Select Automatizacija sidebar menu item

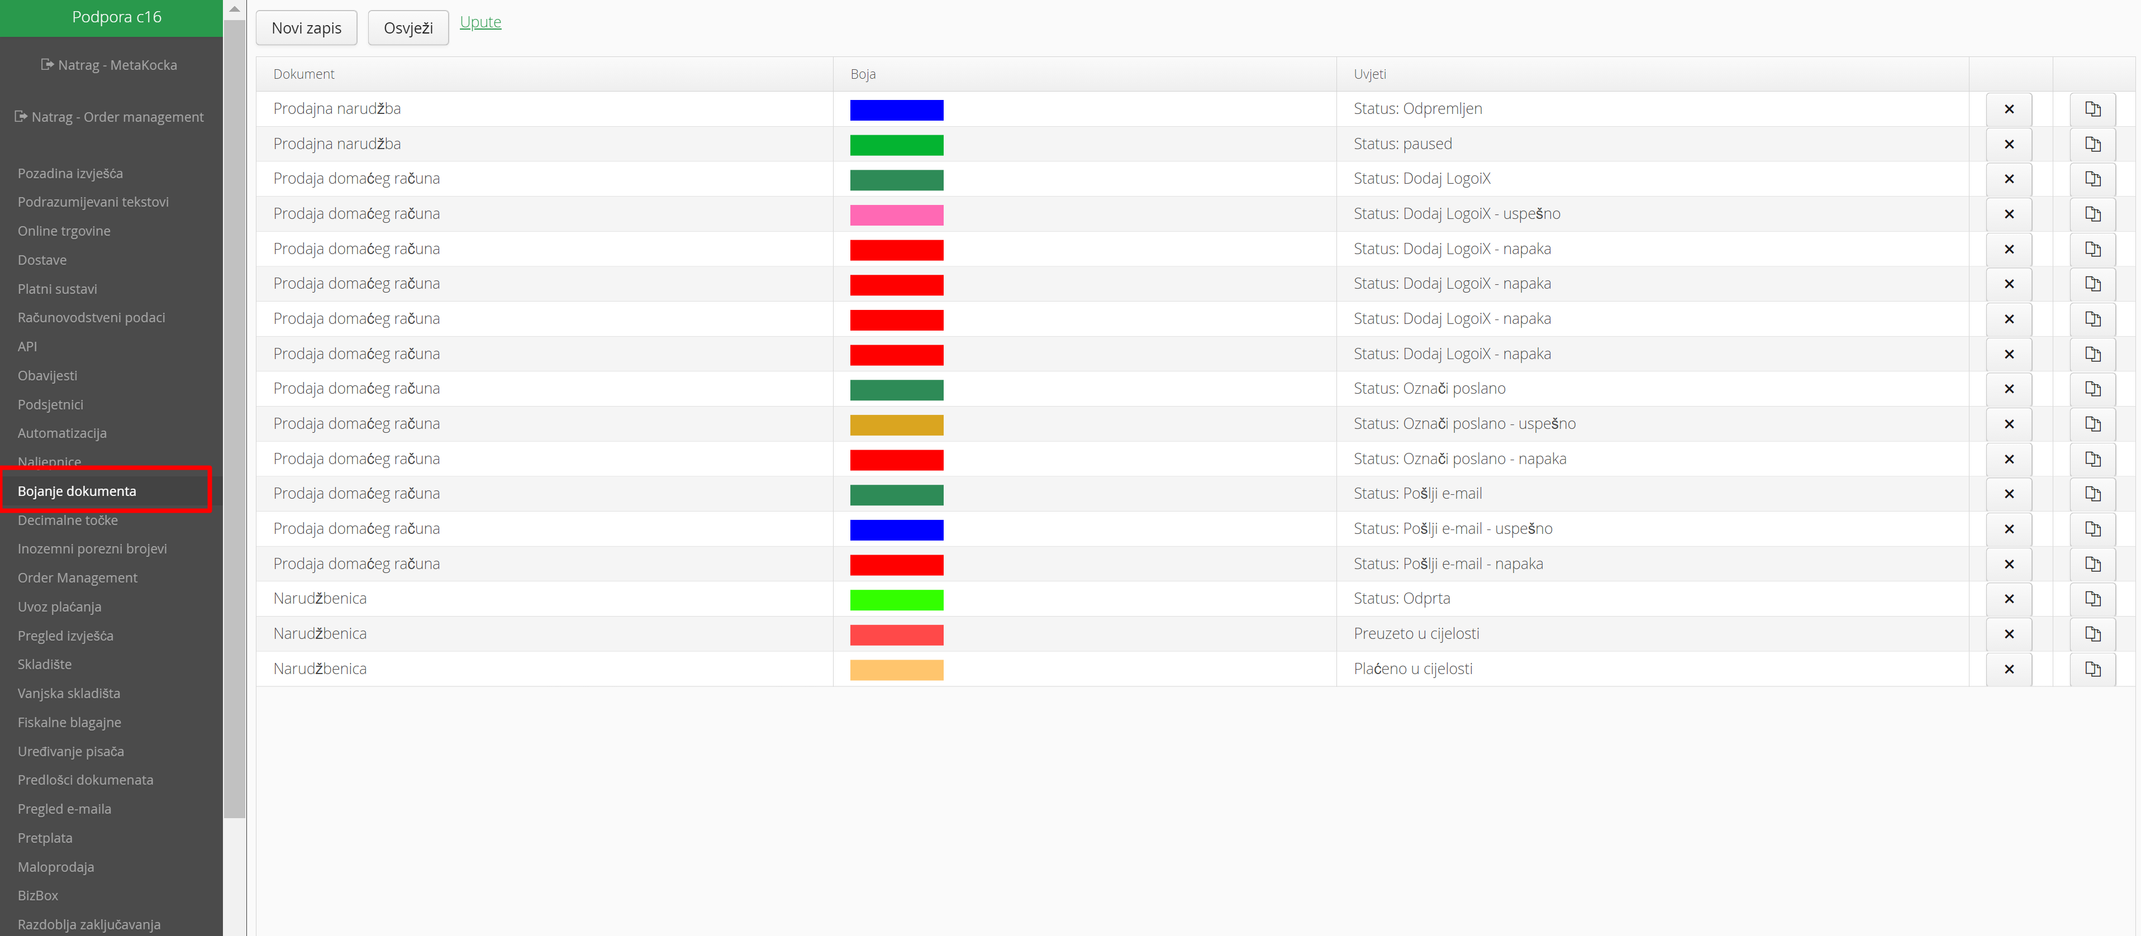[63, 433]
